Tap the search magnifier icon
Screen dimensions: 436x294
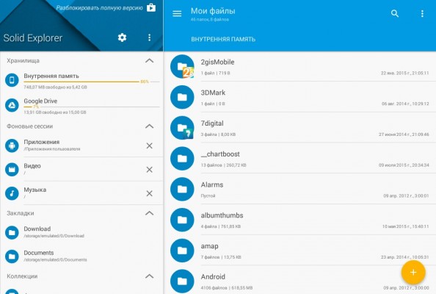(x=395, y=13)
